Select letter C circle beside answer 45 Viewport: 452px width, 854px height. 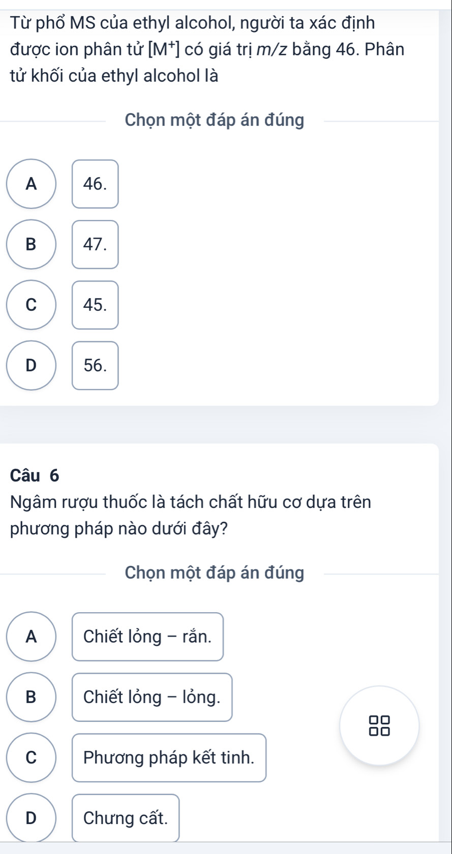tap(32, 305)
